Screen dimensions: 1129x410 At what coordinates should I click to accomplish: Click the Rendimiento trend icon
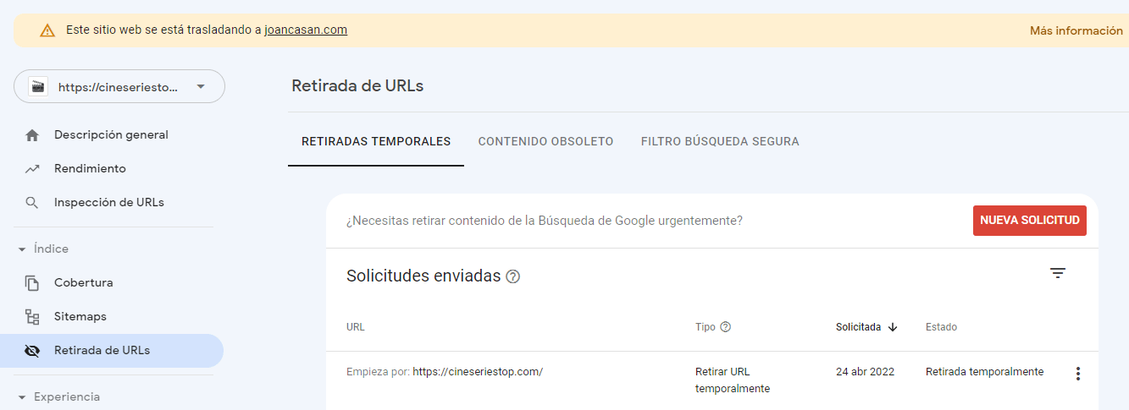pos(32,169)
